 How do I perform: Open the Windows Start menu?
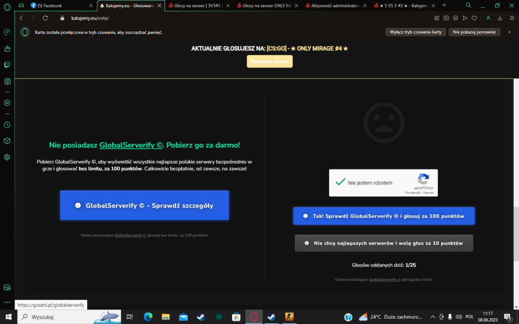(x=8, y=317)
